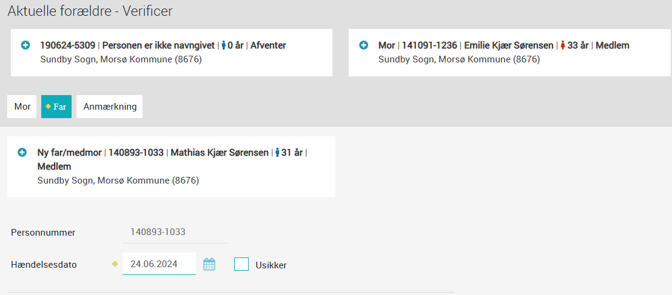Image resolution: width=672 pixels, height=295 pixels.
Task: Expand the unnamed child person card
Action: tap(25, 45)
